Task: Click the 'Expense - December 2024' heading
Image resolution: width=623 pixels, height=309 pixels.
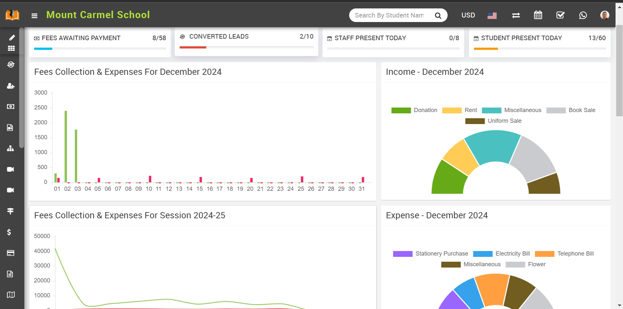Action: click(437, 215)
